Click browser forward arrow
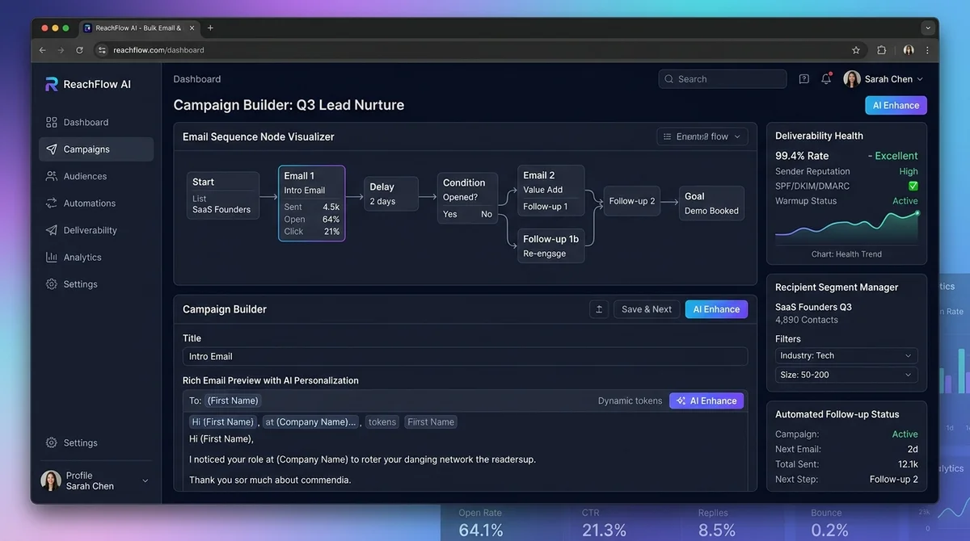The height and width of the screenshot is (541, 970). [61, 50]
